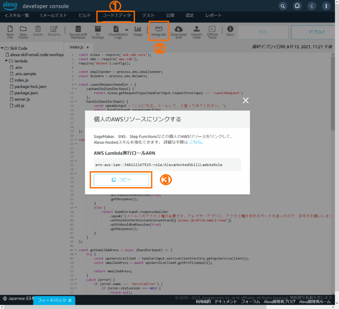This screenshot has height=309, width=339.
Task: Click the AWS Integrate icon
Action: pos(159,31)
